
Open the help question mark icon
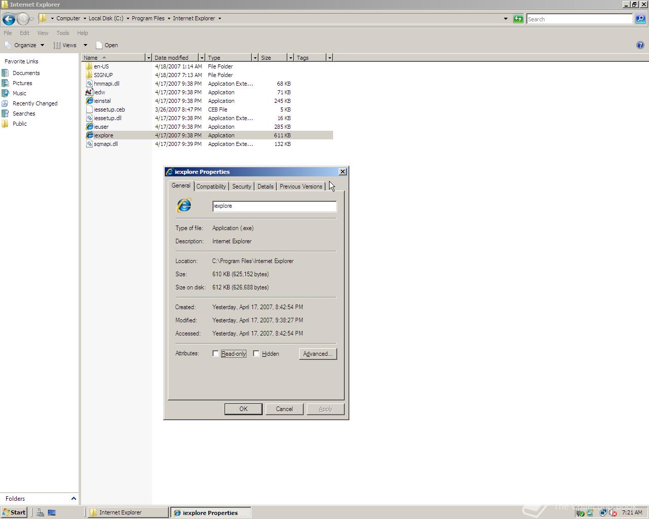[640, 45]
